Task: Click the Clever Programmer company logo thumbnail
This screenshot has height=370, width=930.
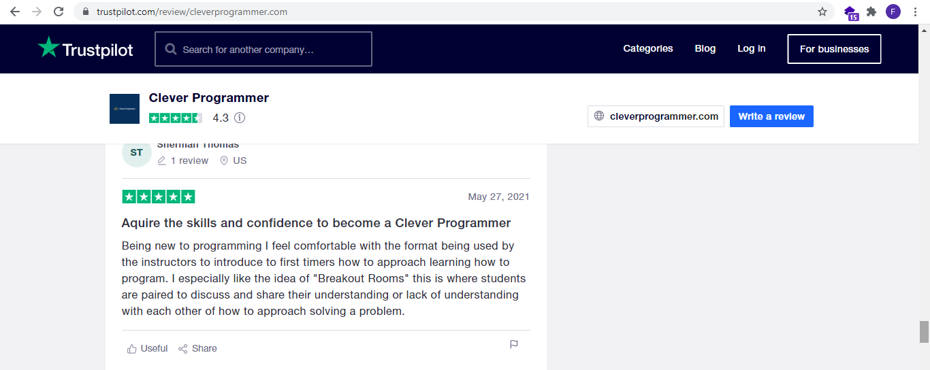Action: 125,109
